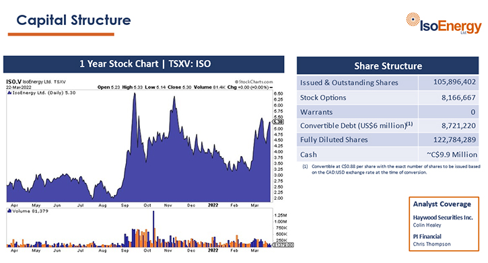Select the PI Financial text
This screenshot has width=488, height=263.
click(427, 237)
